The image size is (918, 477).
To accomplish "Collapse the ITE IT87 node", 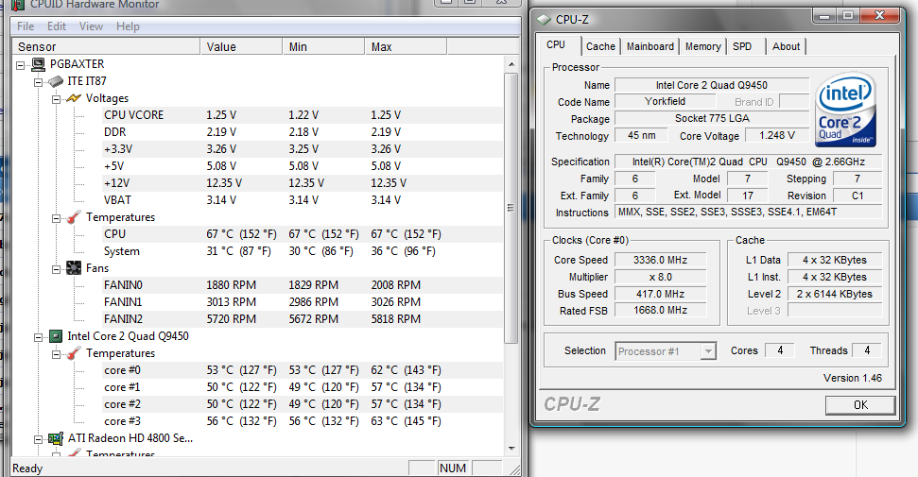I will pyautogui.click(x=38, y=82).
